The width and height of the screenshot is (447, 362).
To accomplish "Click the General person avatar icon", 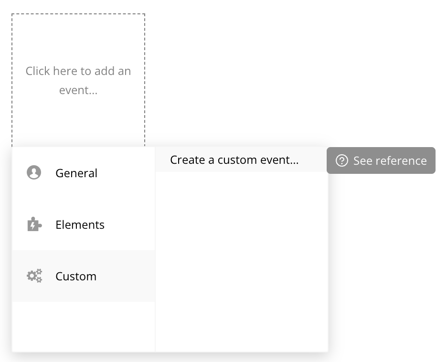I will [34, 172].
